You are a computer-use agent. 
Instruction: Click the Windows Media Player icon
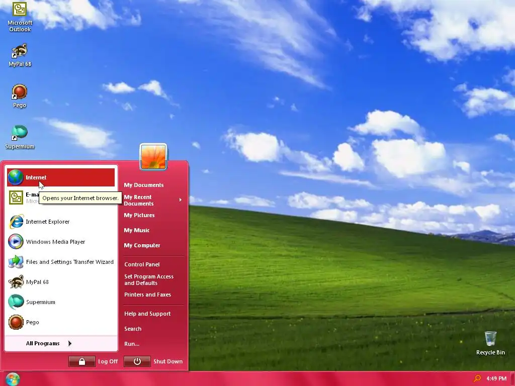point(16,242)
